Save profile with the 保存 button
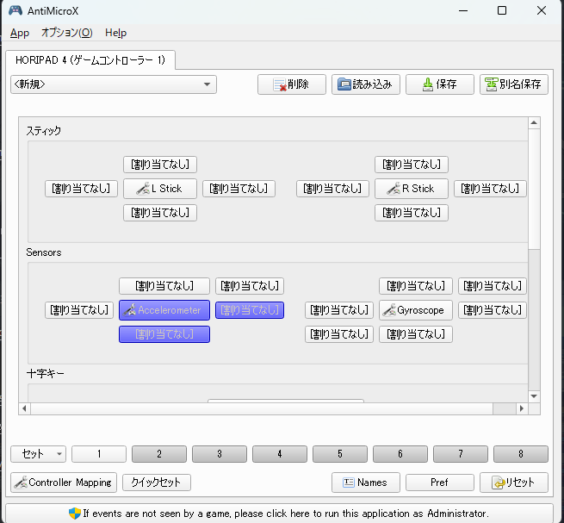The height and width of the screenshot is (523, 564). point(439,84)
